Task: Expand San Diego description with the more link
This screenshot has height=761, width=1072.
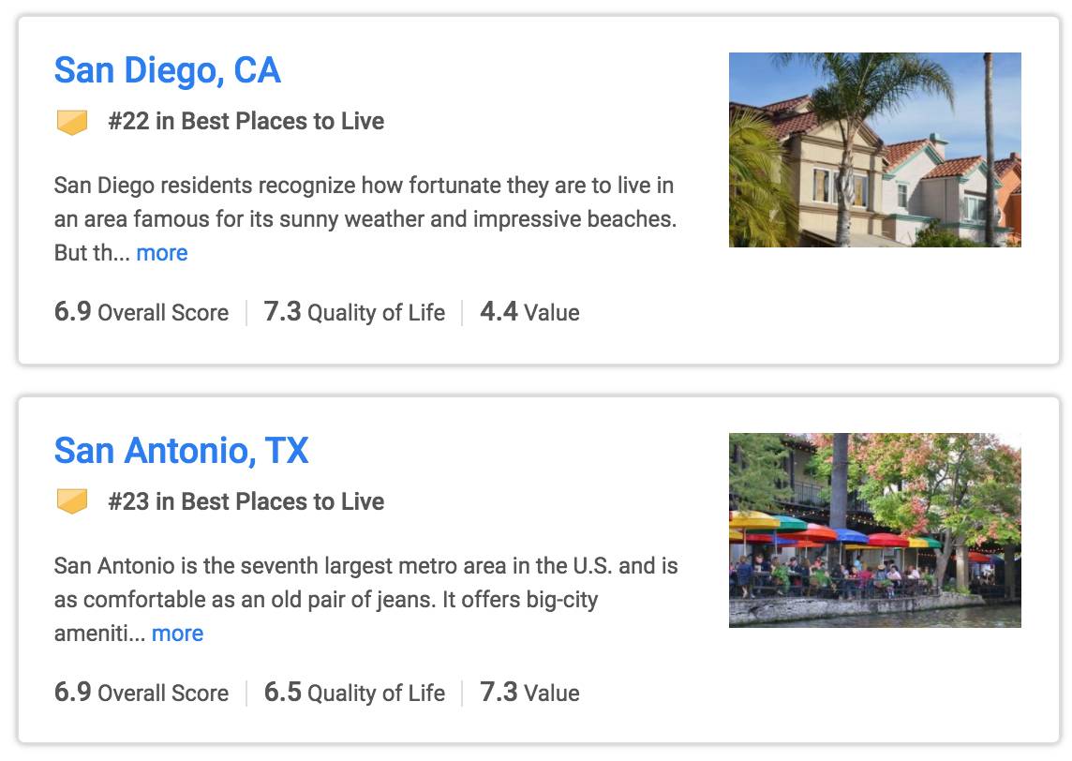Action: pos(162,253)
